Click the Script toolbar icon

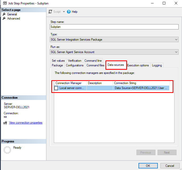tap(51, 12)
